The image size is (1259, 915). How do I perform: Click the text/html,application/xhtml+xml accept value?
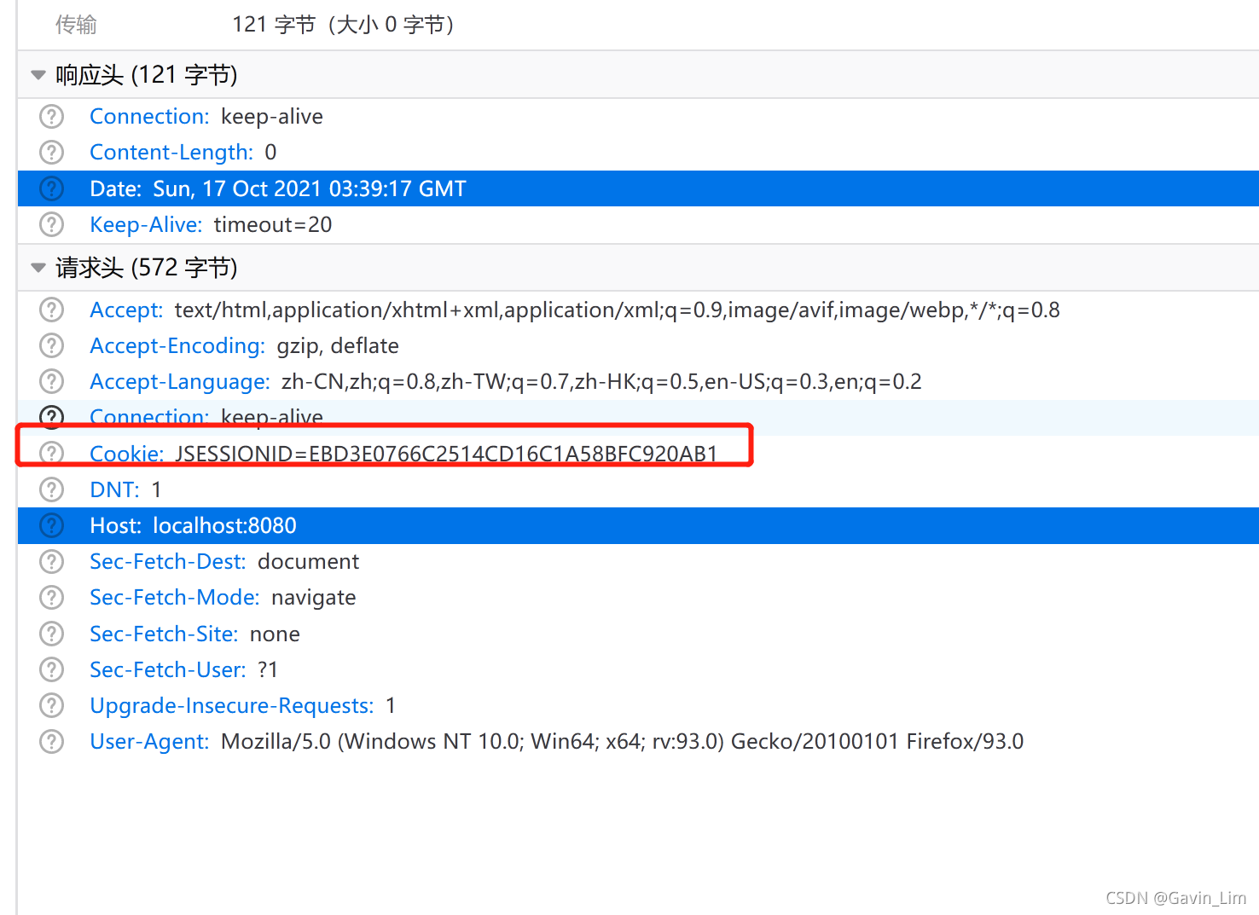click(618, 310)
